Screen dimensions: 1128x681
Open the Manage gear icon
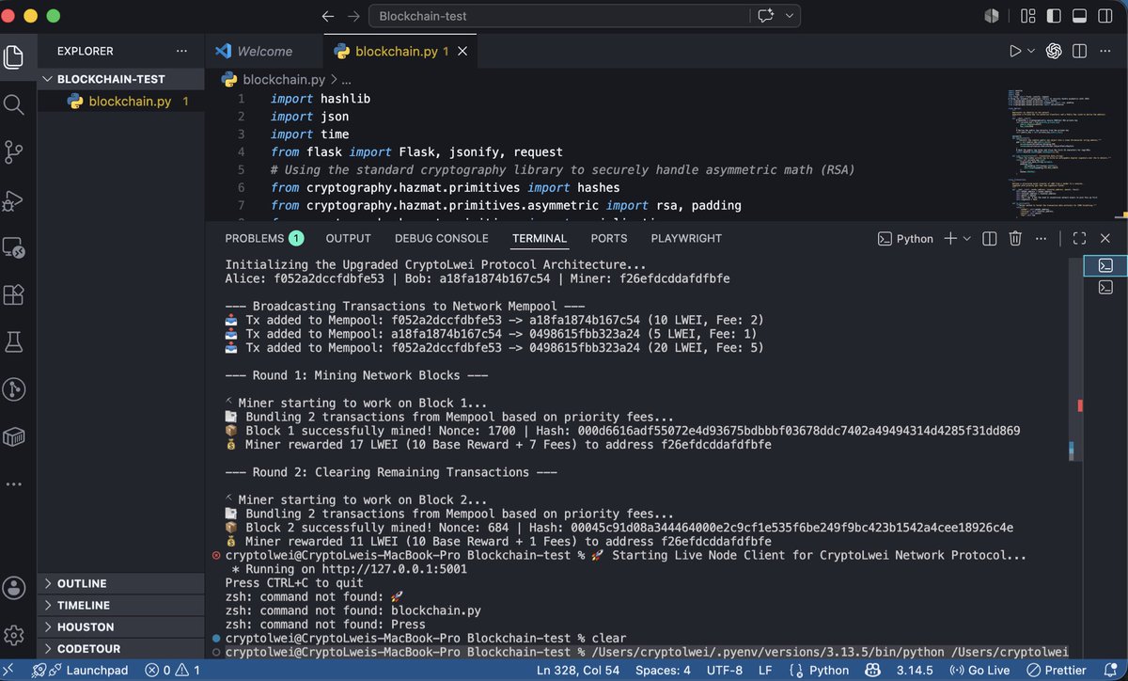(x=14, y=635)
